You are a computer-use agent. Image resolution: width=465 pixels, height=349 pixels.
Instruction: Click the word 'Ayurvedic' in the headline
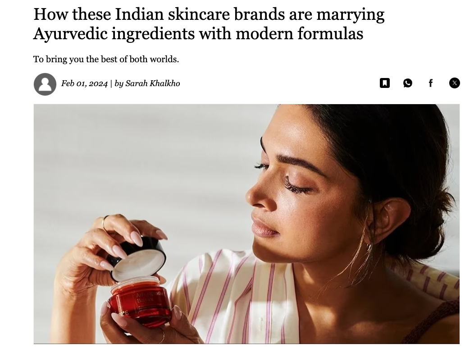point(70,33)
